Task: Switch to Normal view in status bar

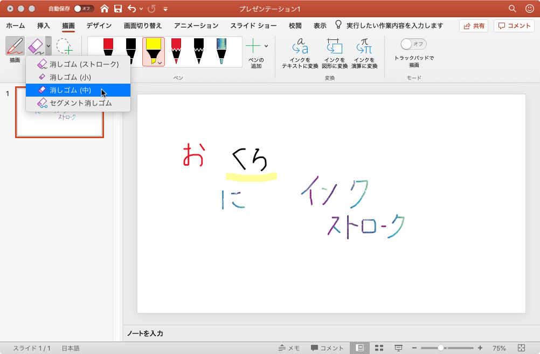Action: [359, 348]
